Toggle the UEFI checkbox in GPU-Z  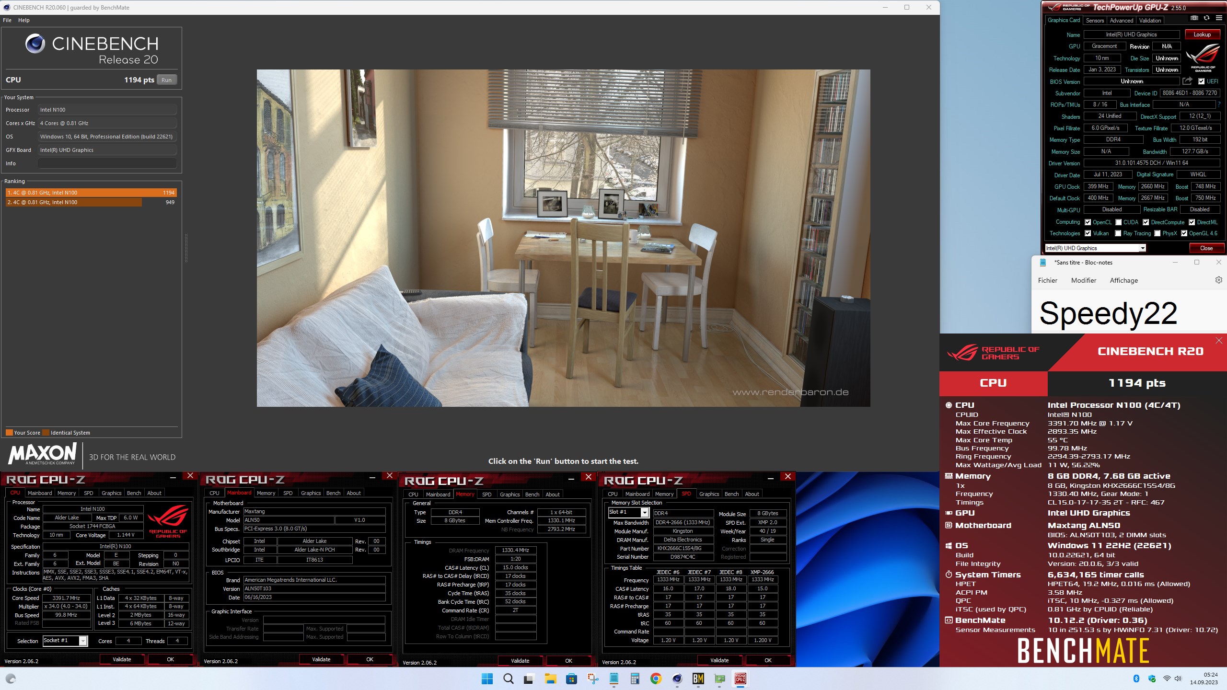(x=1201, y=81)
